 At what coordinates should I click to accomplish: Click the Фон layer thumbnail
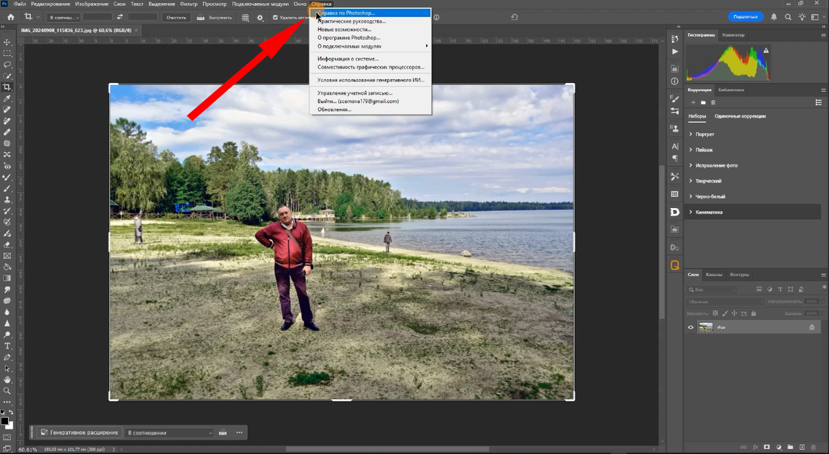[705, 327]
